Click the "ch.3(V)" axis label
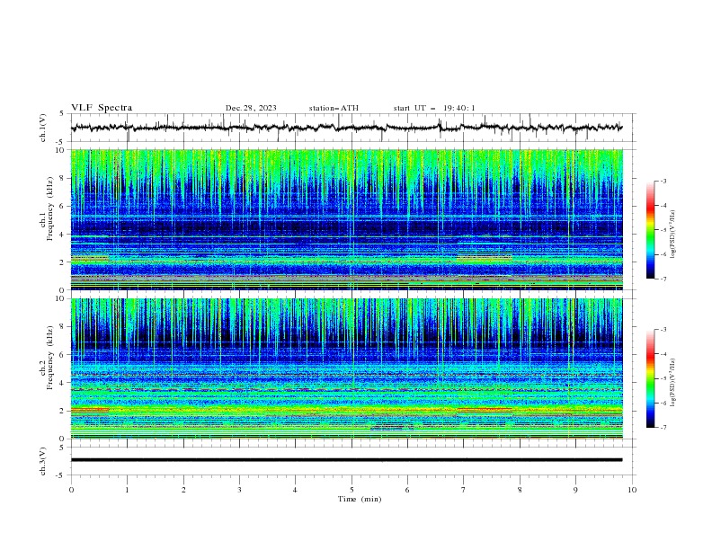 [x=43, y=461]
